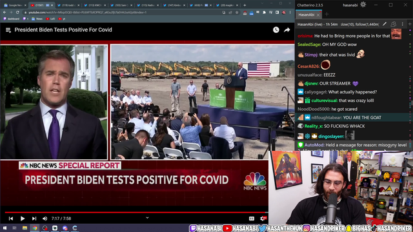Open the Chatterino split three-dot menu
The width and height of the screenshot is (413, 232).
(402, 24)
